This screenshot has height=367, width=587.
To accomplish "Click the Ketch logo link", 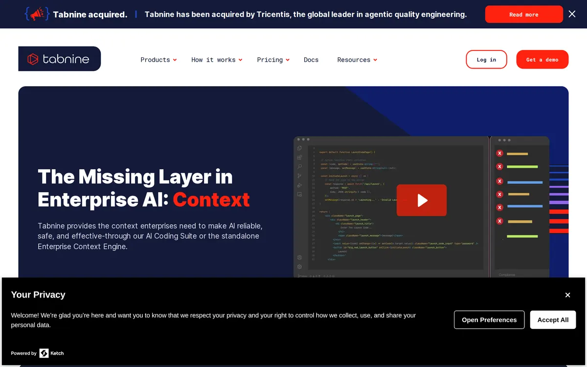I will (51, 353).
